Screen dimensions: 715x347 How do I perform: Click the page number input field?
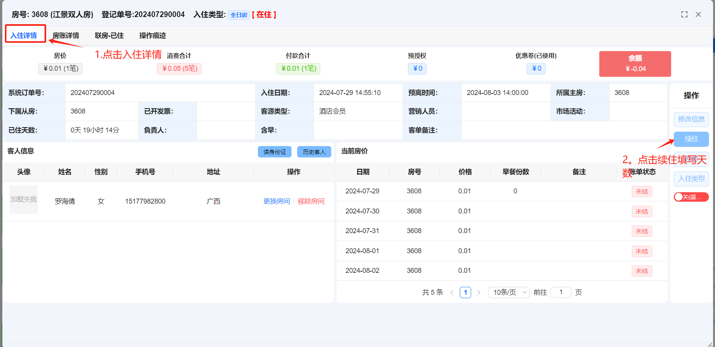tap(561, 293)
